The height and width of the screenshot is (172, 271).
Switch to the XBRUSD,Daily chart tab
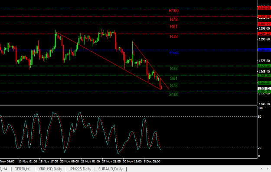click(50, 169)
